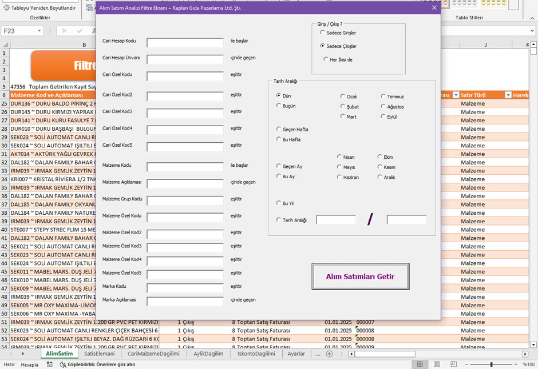Click the start date field of Tarih Aralığı
This screenshot has height=369, width=538.
[336, 220]
